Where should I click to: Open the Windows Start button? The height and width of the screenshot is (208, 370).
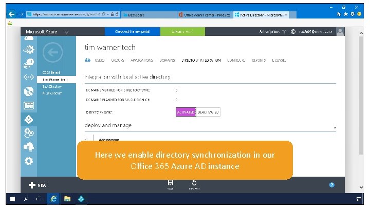(12, 199)
